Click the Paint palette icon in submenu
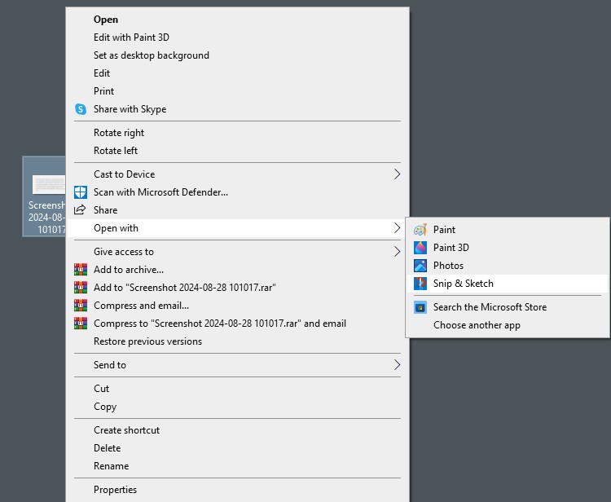Viewport: 611px width, 502px height. (420, 230)
